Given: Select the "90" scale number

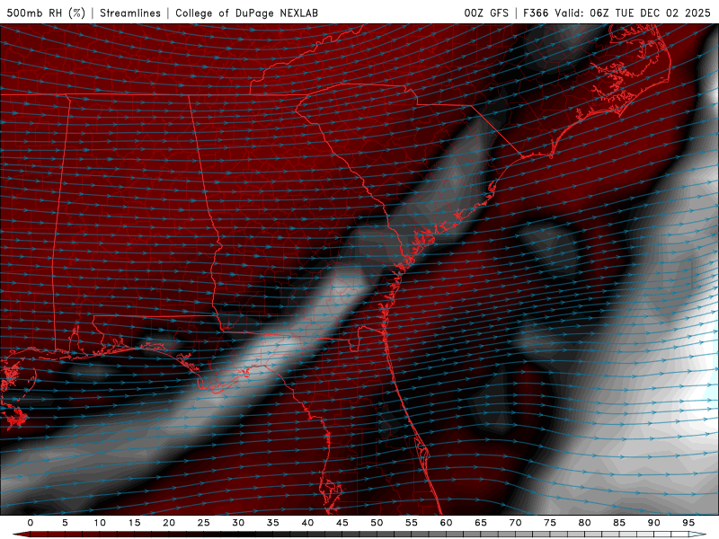Looking at the screenshot, I should coord(653,523).
